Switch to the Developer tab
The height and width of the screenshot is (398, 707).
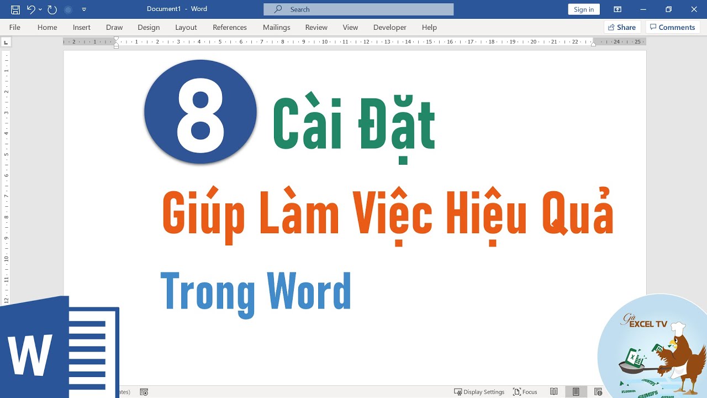(x=390, y=27)
